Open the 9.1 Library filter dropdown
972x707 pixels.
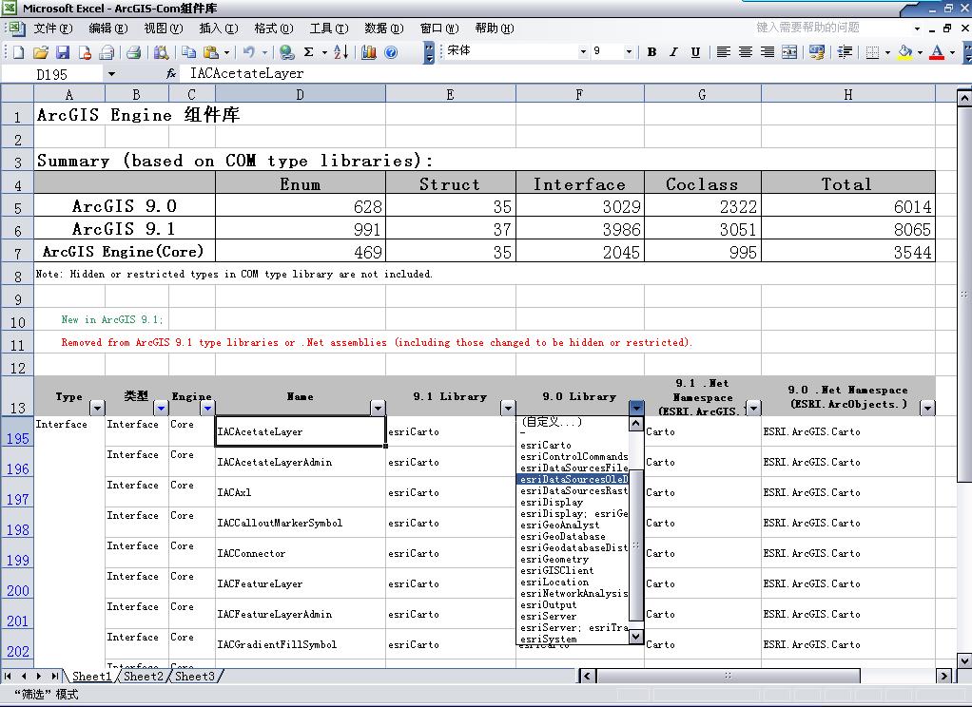click(x=508, y=408)
